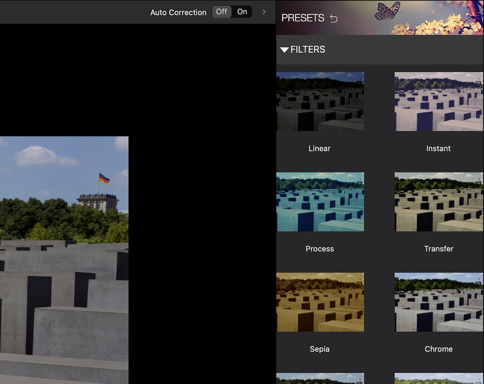Image resolution: width=484 pixels, height=384 pixels.
Task: Apply the Process filter preset
Action: coord(320,201)
